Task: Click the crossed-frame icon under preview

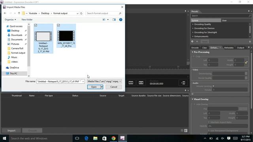Action: 141,83
